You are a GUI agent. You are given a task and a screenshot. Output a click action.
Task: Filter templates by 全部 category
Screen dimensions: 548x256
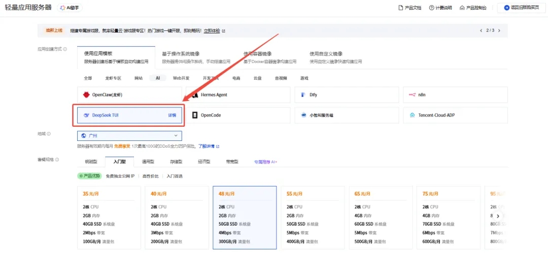[x=88, y=78]
